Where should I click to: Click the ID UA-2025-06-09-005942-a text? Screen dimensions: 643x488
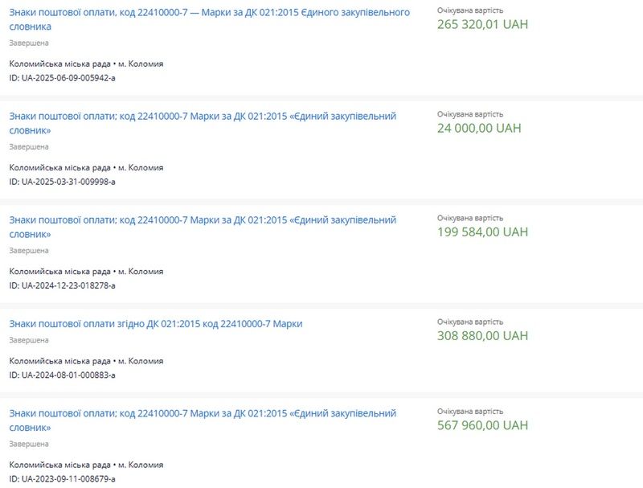pyautogui.click(x=63, y=78)
